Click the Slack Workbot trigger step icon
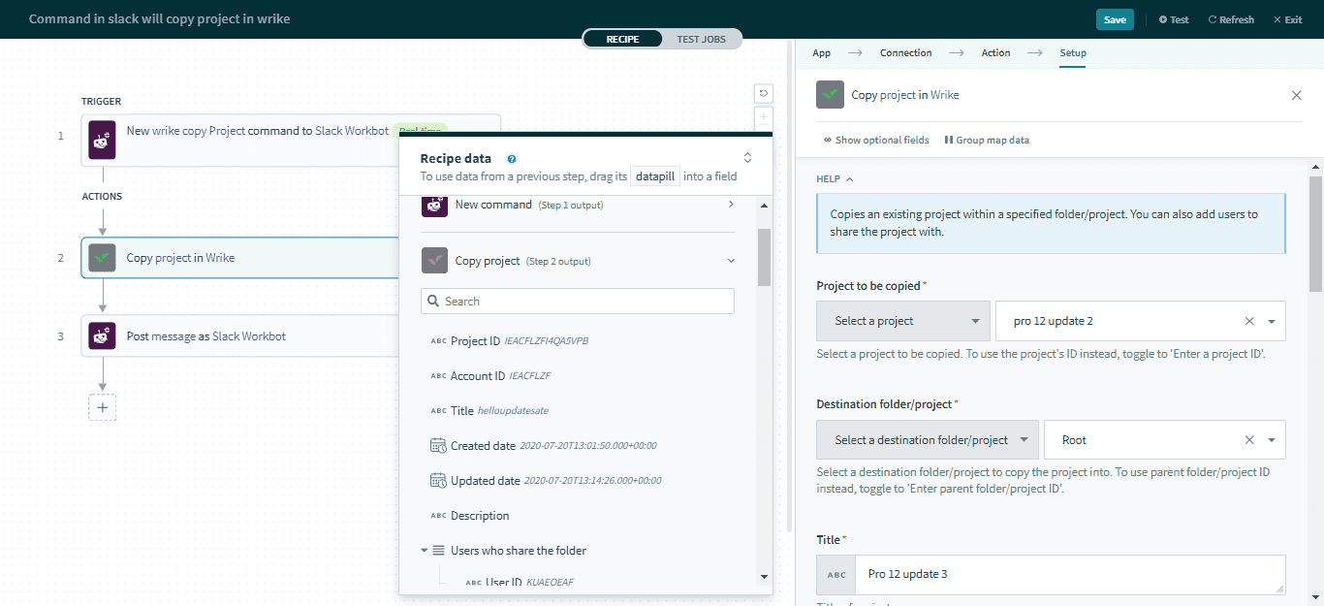1324x606 pixels. (x=102, y=141)
